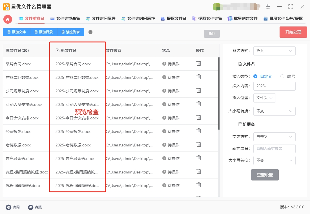Viewport: 310px width, 214px height.
Task: Switch to the 提取文件夹名 tab
Action: pos(207,19)
